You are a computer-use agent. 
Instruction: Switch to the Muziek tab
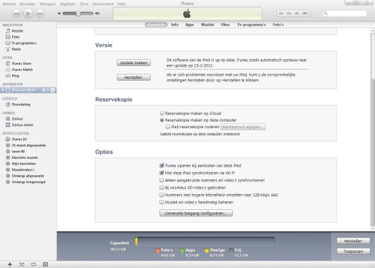[x=207, y=24]
